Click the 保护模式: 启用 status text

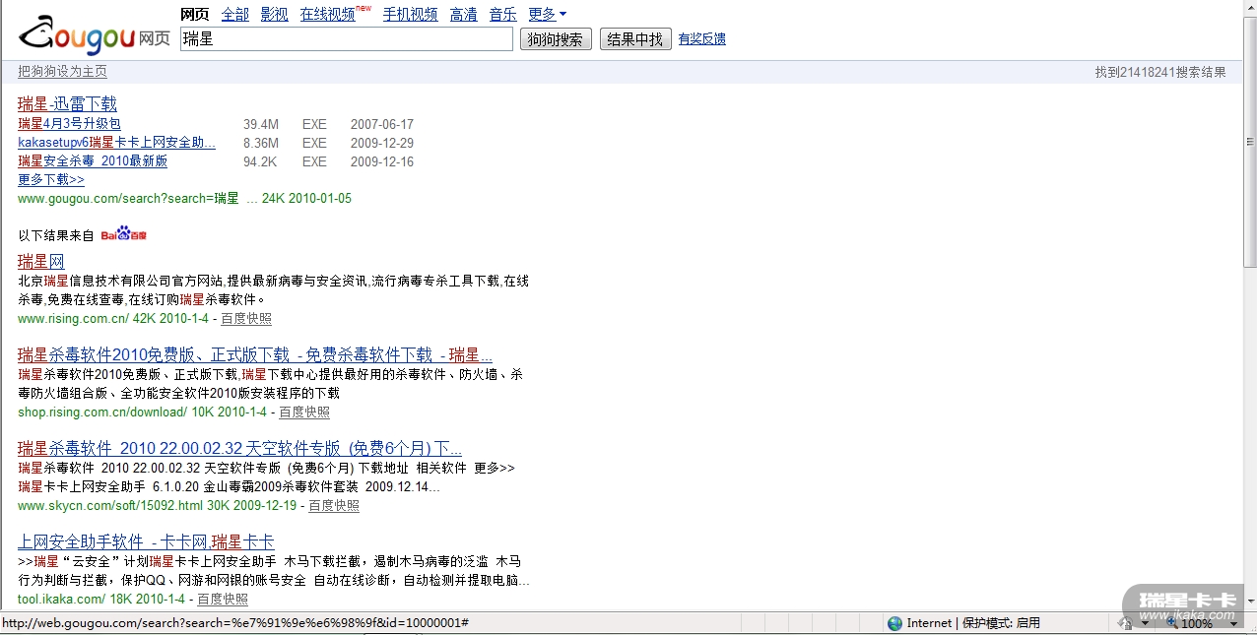point(1001,623)
